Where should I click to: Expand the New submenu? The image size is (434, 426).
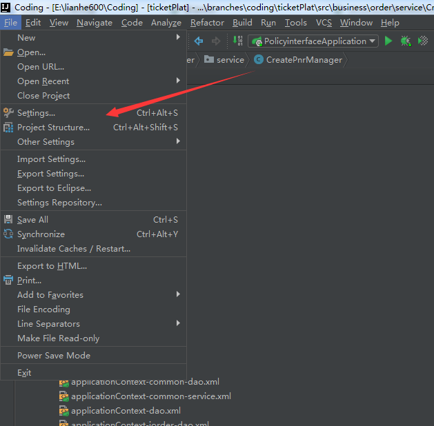tap(178, 37)
